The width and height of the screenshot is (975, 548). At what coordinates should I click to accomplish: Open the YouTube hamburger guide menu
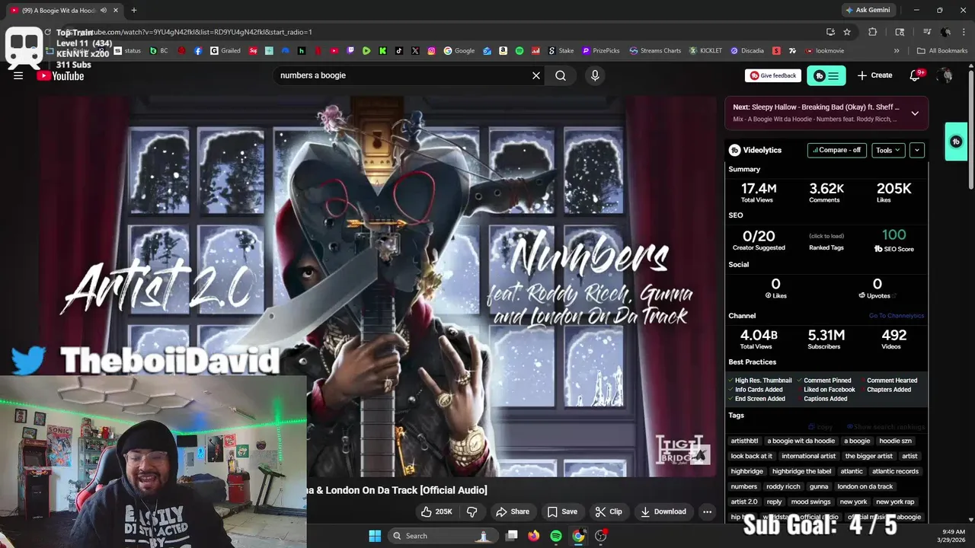(x=18, y=75)
